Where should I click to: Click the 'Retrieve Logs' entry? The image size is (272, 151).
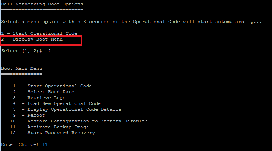(x=46, y=98)
